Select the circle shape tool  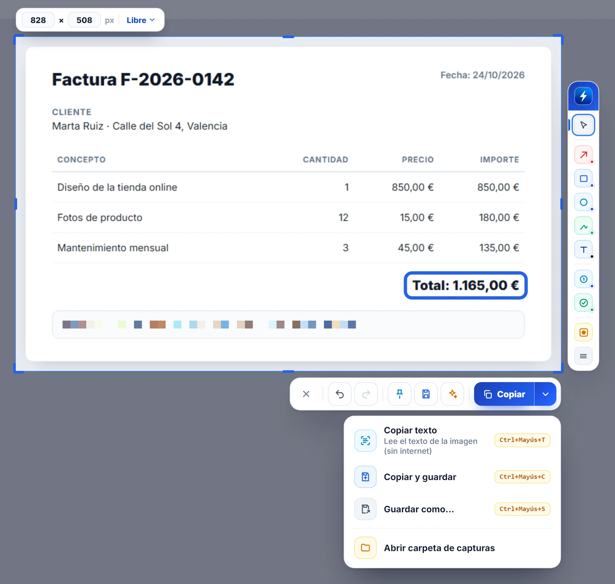(583, 202)
